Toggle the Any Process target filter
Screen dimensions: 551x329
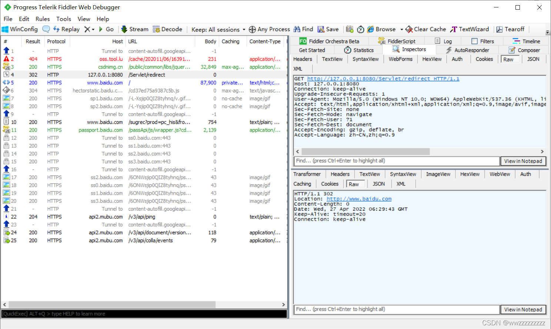[x=269, y=29]
